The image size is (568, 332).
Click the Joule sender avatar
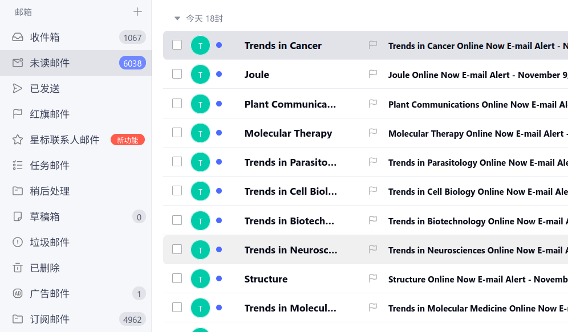[200, 75]
